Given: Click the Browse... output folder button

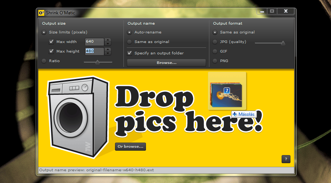Looking at the screenshot, I should (x=166, y=63).
